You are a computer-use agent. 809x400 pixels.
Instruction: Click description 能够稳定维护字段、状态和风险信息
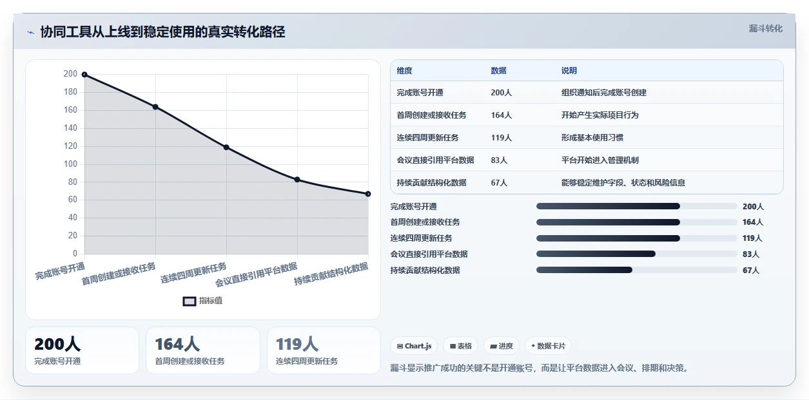coord(623,183)
